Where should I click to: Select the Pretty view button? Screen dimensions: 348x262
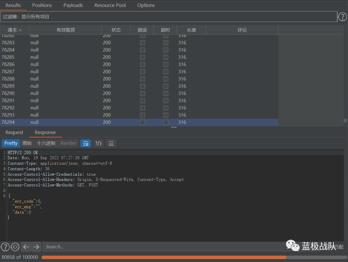click(11, 143)
